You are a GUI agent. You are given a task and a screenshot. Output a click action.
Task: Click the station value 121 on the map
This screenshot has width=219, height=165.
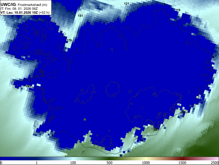pyautogui.click(x=127, y=4)
